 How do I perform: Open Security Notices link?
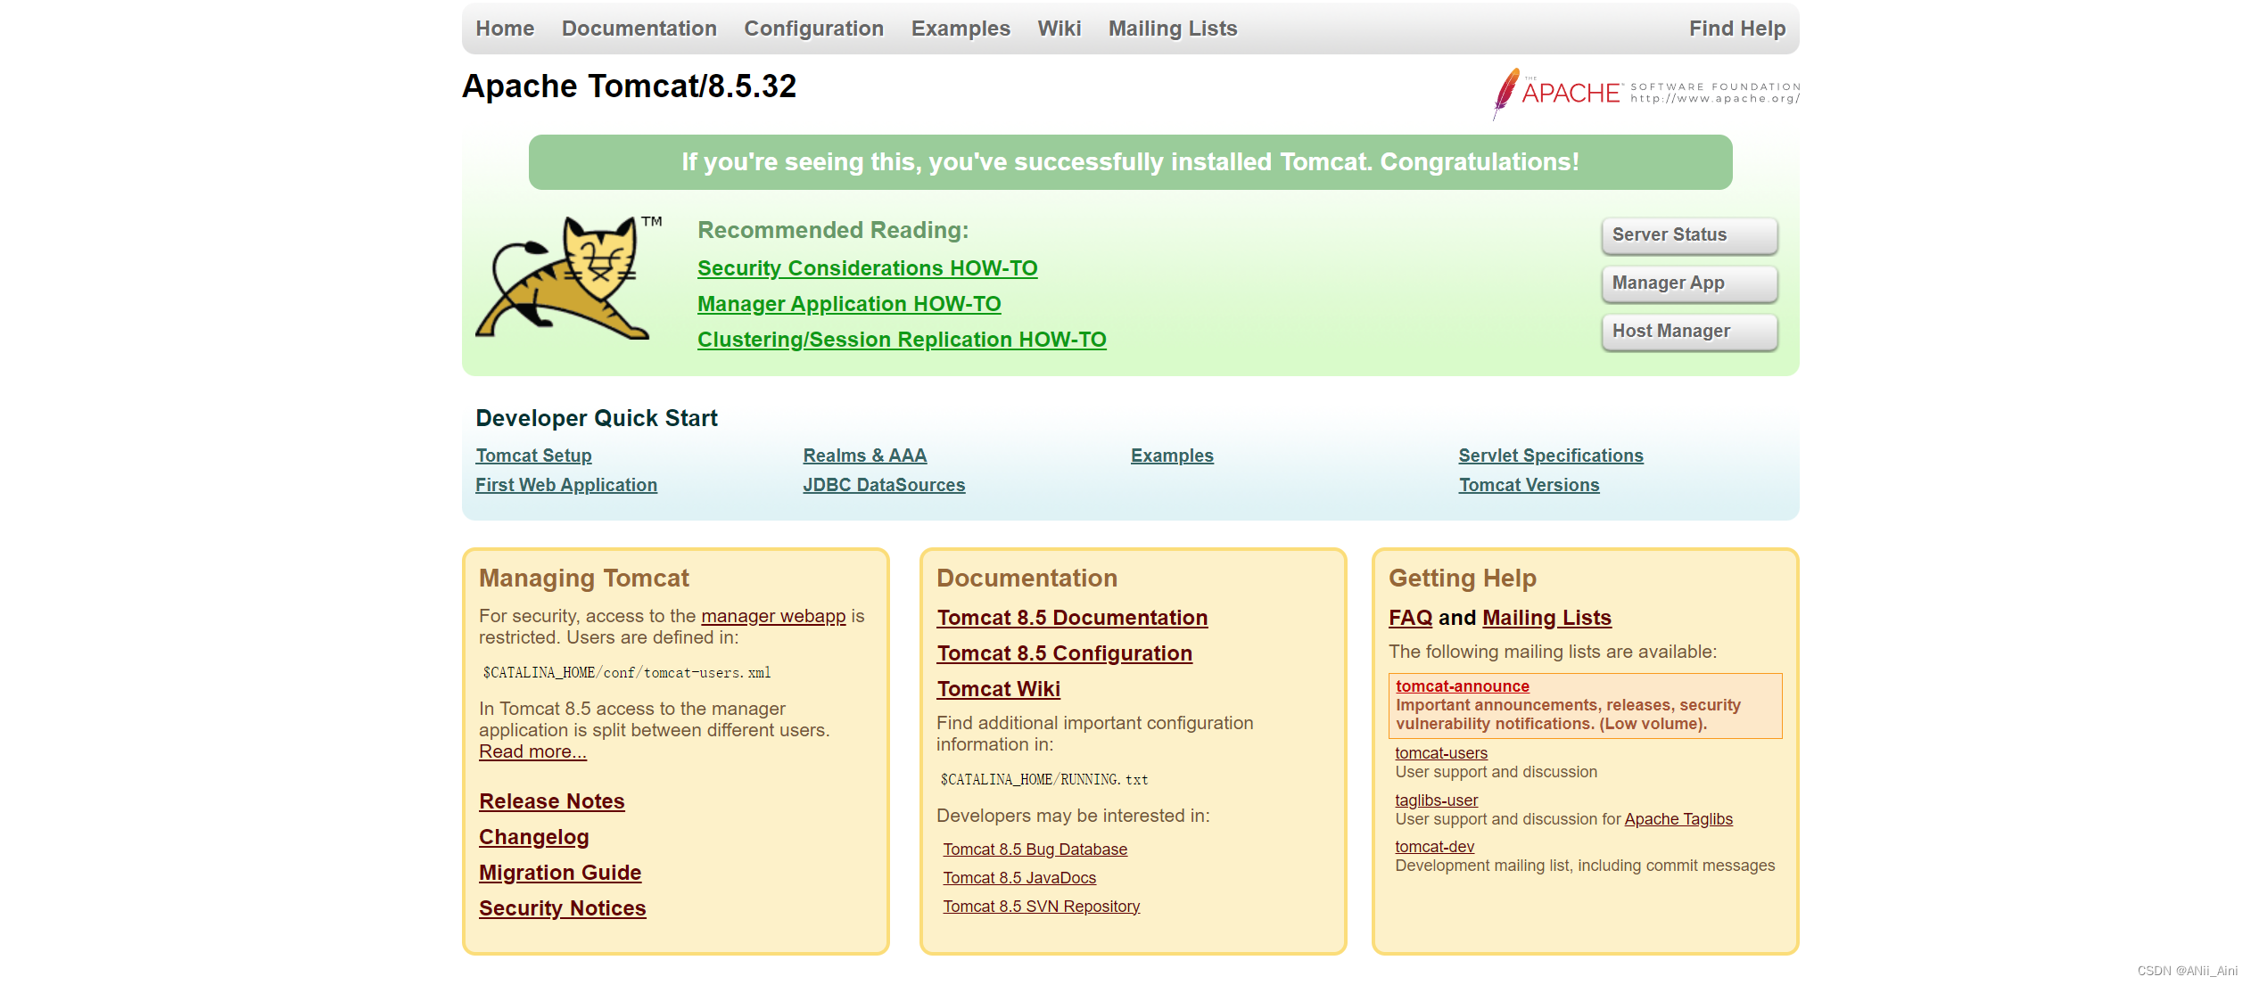point(562,908)
